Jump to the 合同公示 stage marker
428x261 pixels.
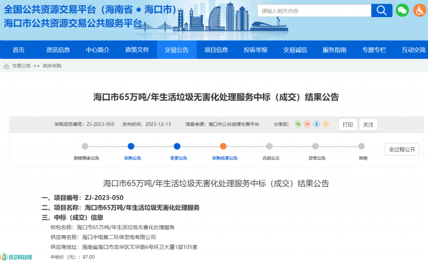pos(270,147)
